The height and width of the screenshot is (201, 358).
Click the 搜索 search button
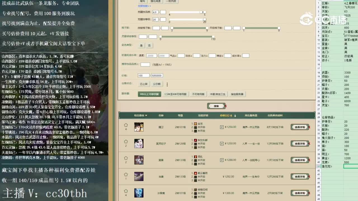[x=216, y=106]
